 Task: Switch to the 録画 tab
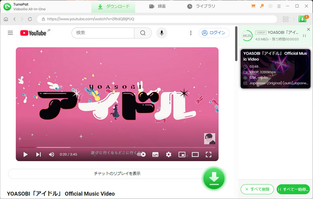coord(158,7)
